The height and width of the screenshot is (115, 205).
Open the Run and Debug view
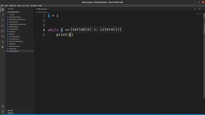pyautogui.click(x=3, y=26)
